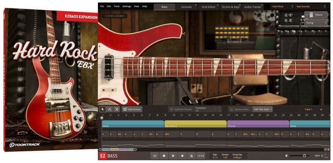Start recording with the Record button
333x163 pixels.
click(182, 156)
